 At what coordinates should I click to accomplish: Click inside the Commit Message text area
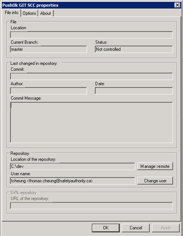[x=91, y=122]
